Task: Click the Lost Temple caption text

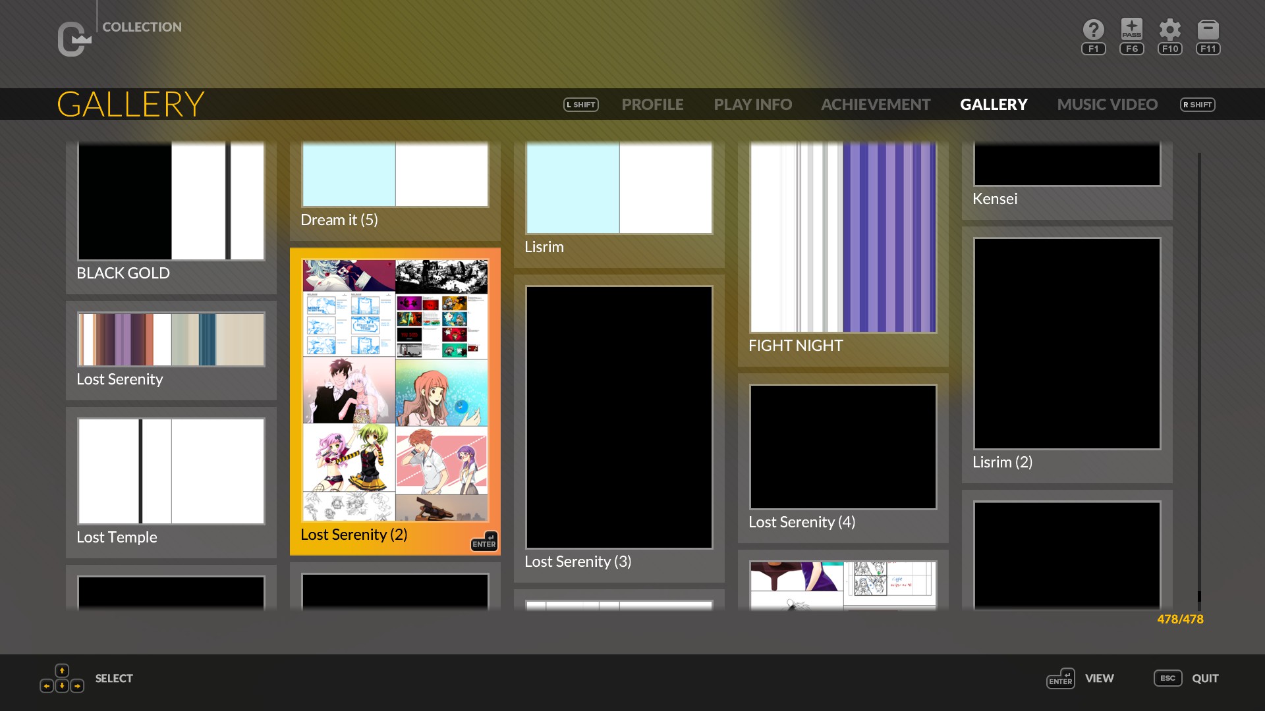Action: [x=117, y=537]
